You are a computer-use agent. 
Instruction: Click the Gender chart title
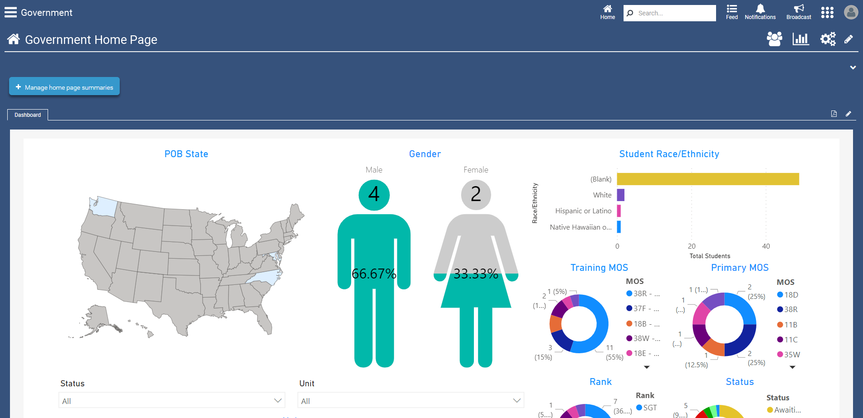coord(425,154)
